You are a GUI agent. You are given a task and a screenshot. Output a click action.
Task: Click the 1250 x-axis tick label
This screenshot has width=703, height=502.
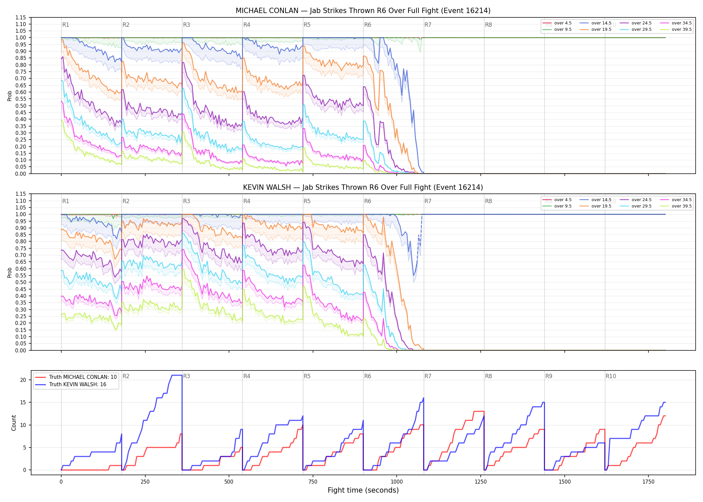pyautogui.click(x=481, y=482)
